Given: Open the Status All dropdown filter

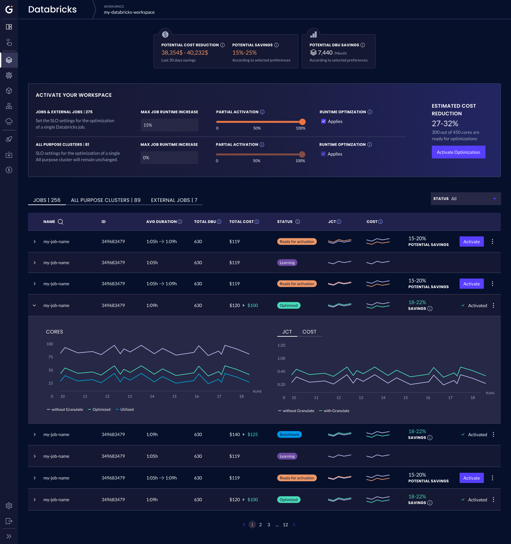Looking at the screenshot, I should click(466, 199).
